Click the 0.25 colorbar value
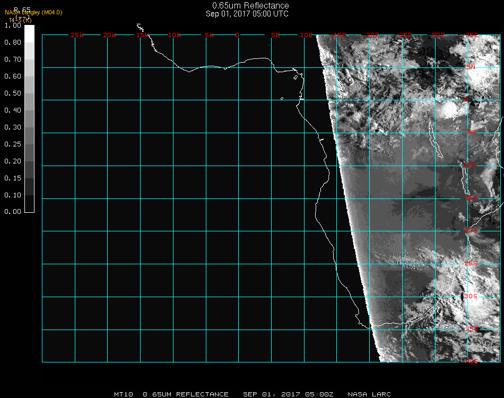Image resolution: width=504 pixels, height=398 pixels. [13, 144]
